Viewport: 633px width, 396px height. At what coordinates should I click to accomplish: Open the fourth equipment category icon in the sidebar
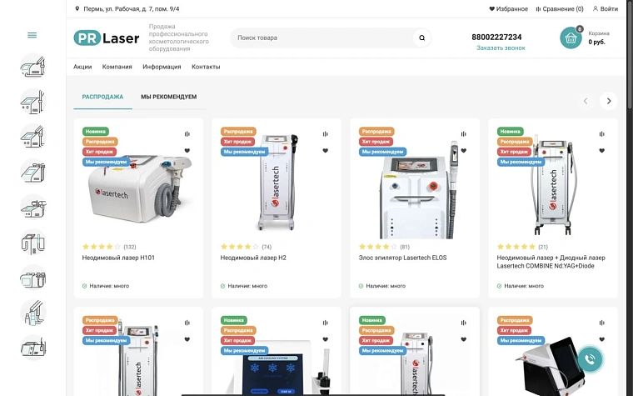(33, 172)
